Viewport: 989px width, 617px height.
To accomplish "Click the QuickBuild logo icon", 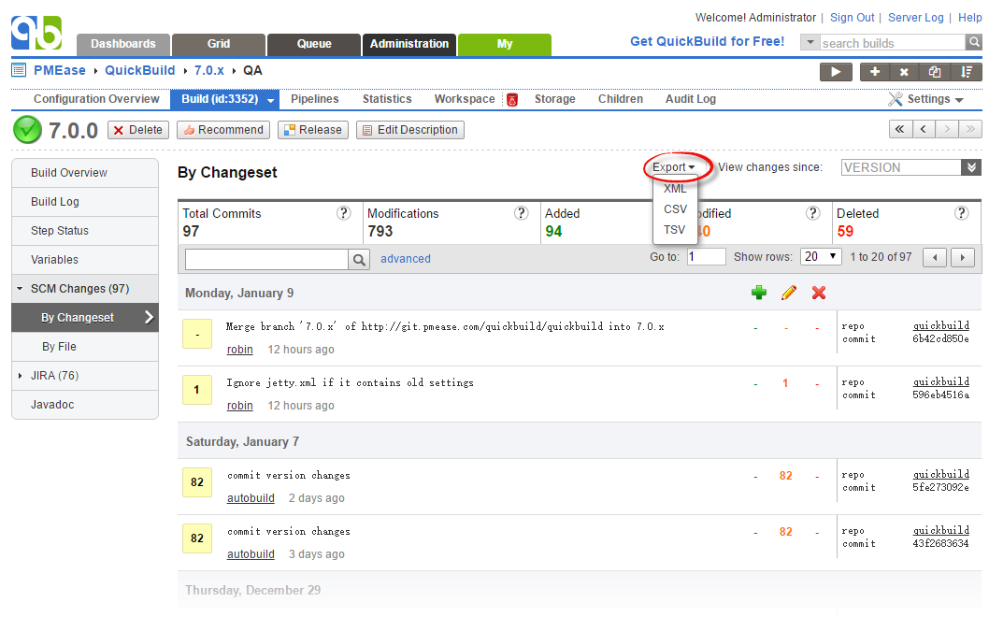I will [x=36, y=32].
